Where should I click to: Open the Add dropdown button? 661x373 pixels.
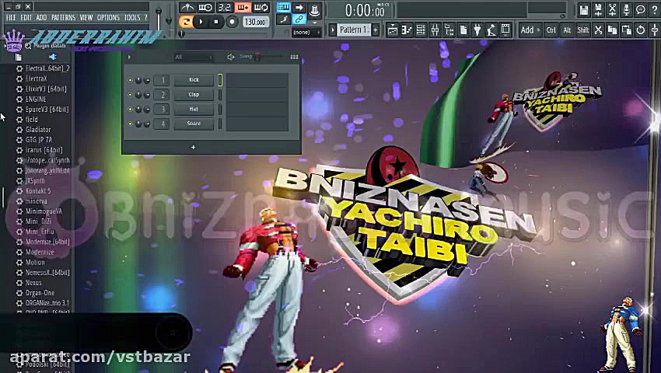pos(530,30)
